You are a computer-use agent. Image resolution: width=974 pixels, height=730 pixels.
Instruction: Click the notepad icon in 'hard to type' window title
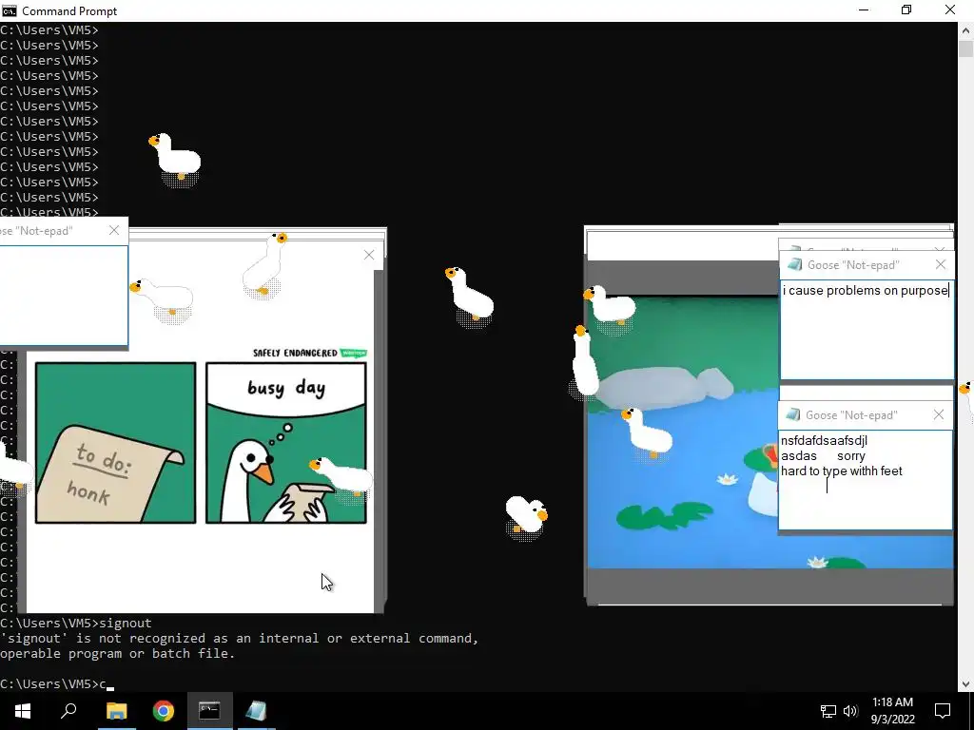(792, 414)
